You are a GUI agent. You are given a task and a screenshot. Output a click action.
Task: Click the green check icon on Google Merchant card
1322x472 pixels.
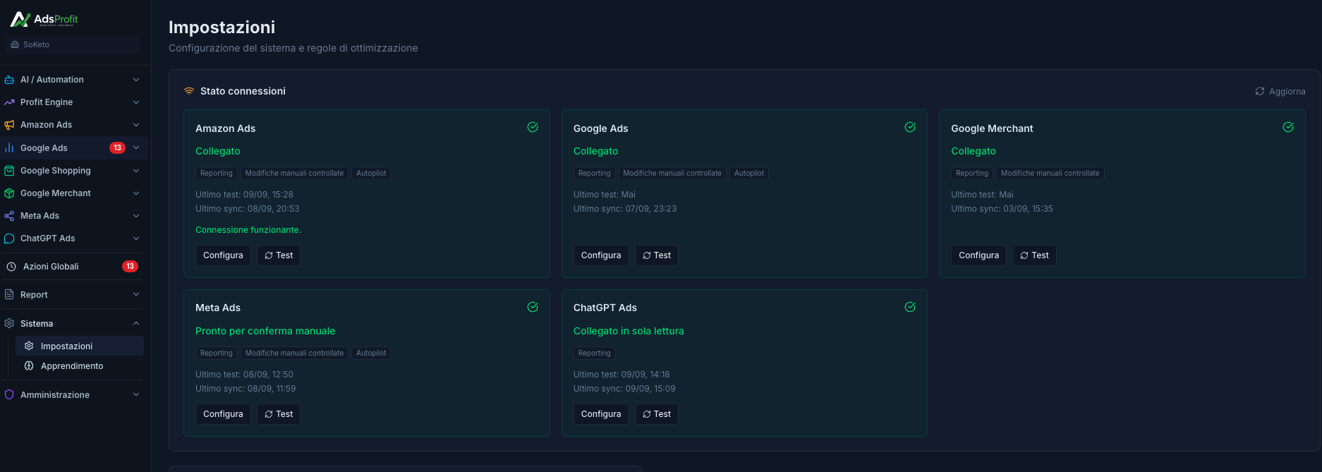pos(1288,127)
